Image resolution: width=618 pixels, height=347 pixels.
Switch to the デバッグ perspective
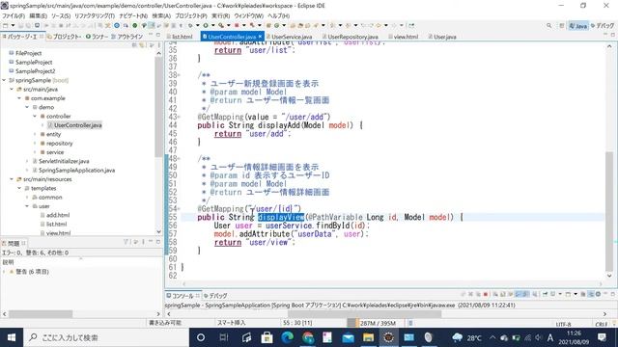[x=603, y=26]
